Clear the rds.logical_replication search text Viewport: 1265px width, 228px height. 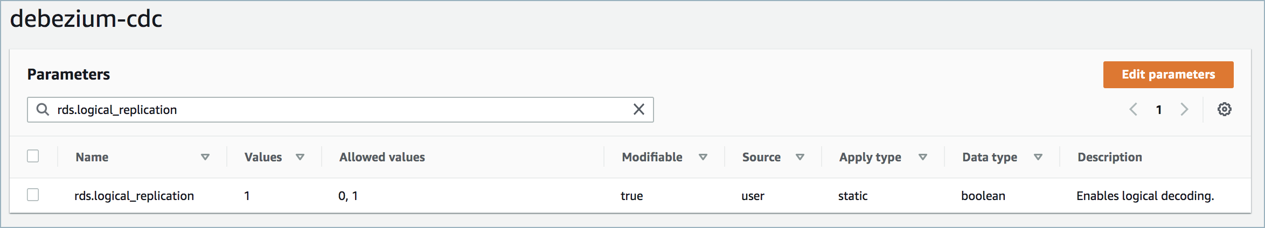click(x=639, y=110)
